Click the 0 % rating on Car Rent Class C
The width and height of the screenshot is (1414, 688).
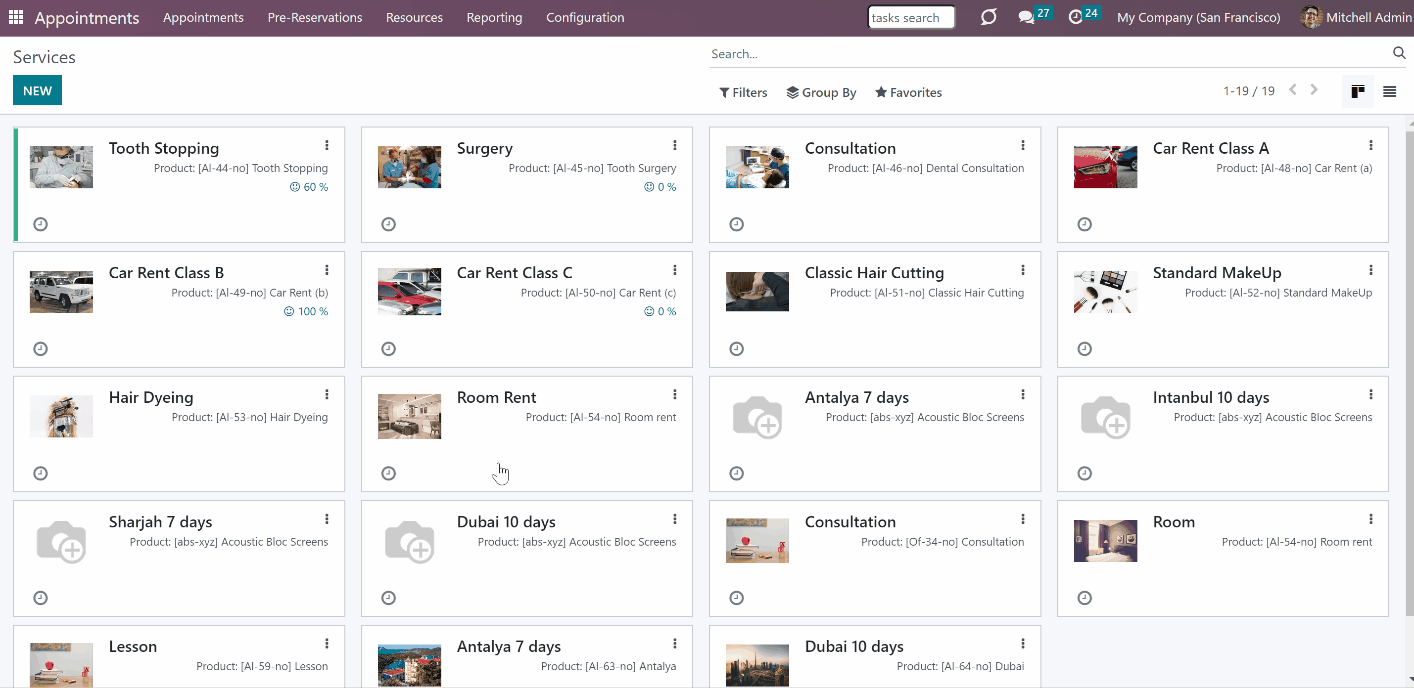660,311
